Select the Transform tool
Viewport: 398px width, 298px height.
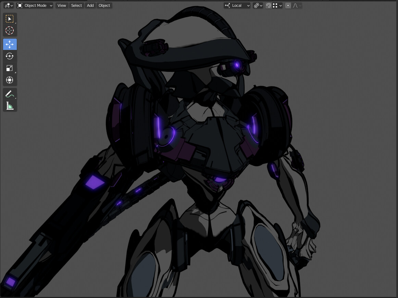[10, 80]
